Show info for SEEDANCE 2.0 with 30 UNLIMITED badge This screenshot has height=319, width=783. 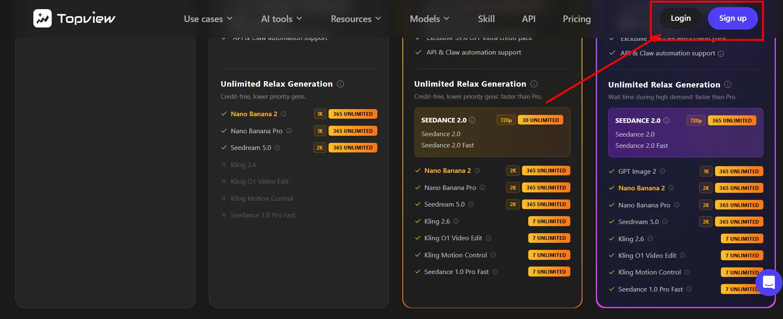(x=472, y=120)
